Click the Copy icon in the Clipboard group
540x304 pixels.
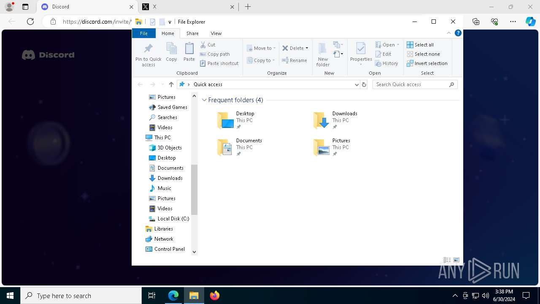tap(171, 49)
